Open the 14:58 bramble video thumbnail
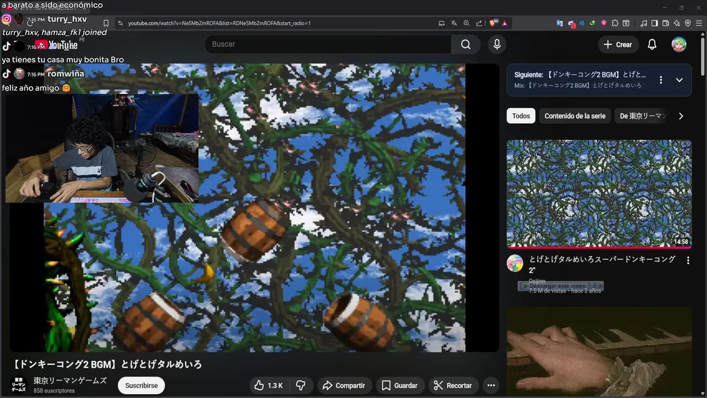 point(599,193)
